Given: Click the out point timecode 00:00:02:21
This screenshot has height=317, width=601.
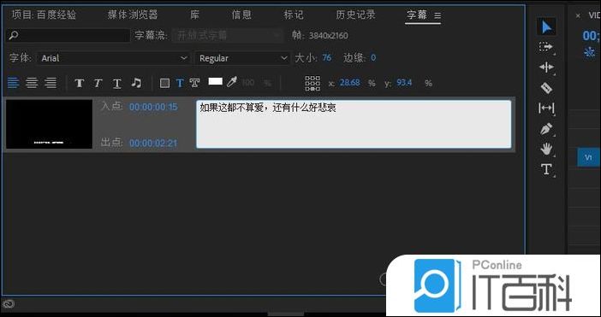Looking at the screenshot, I should click(153, 144).
